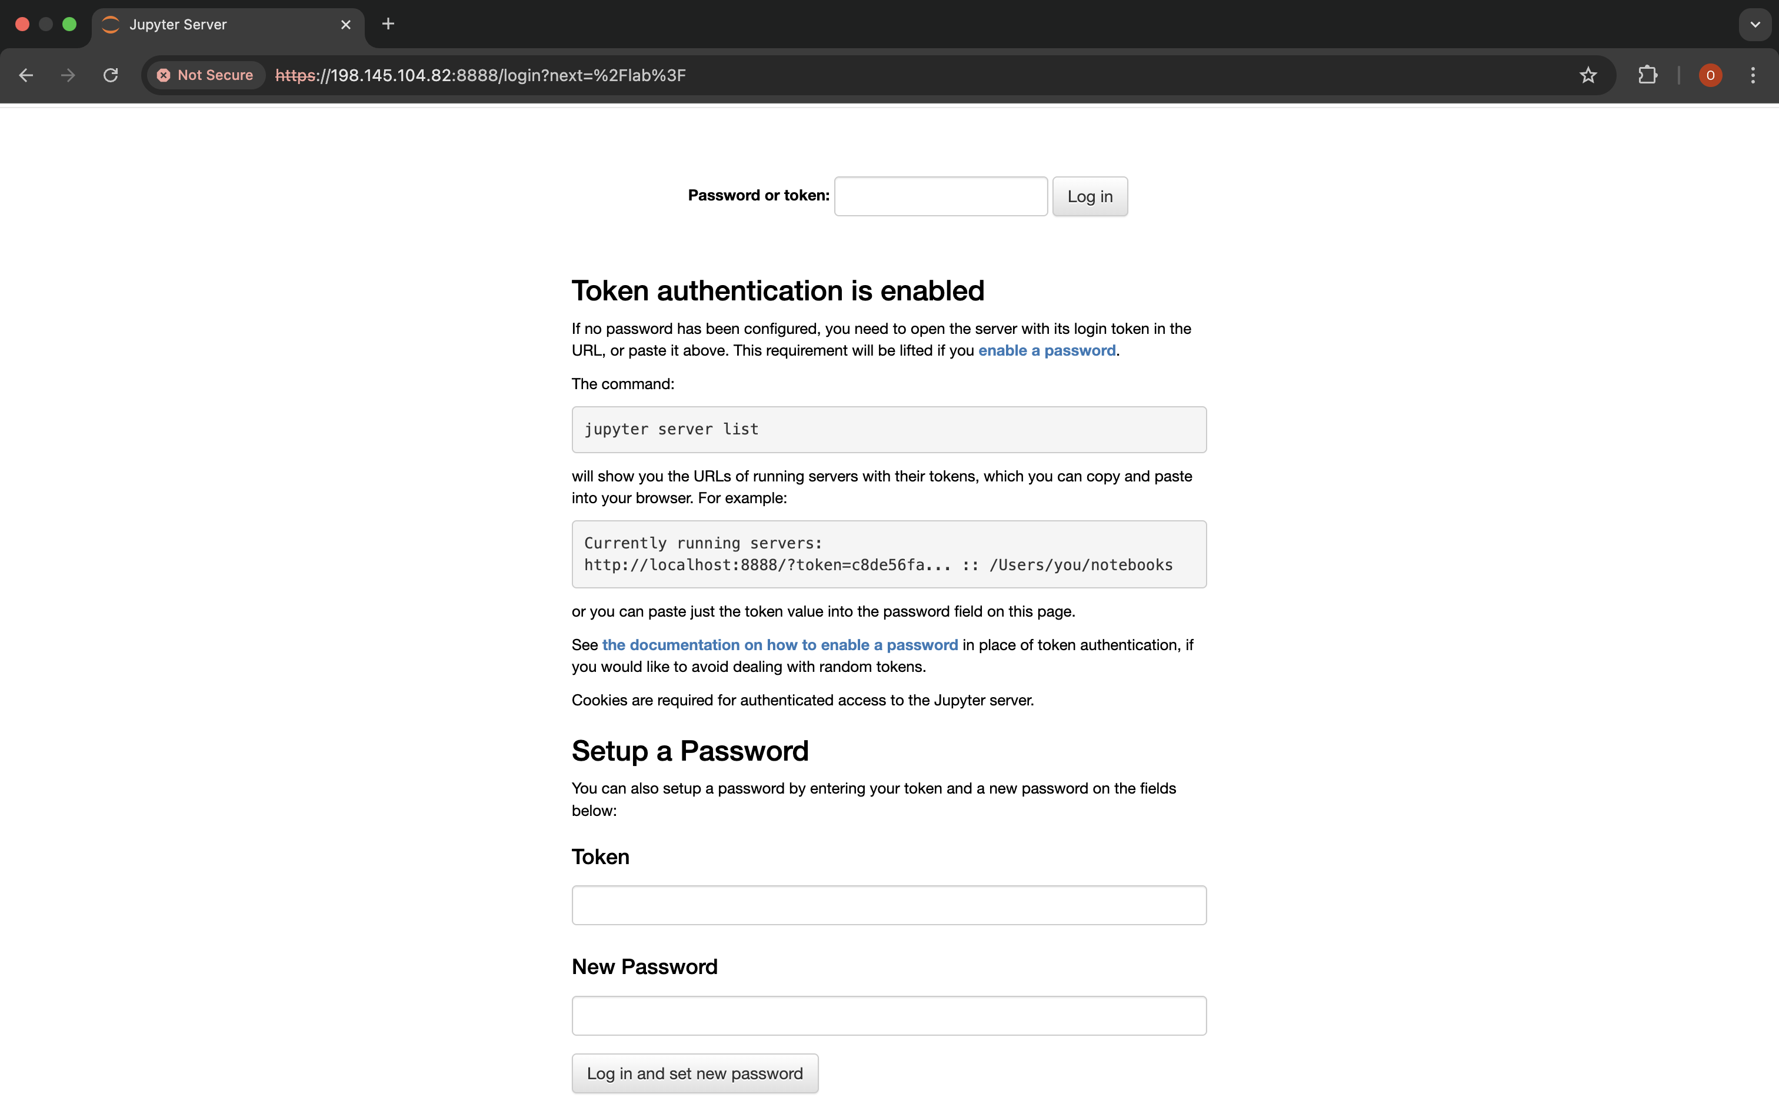Close the Jupyter Server tab
Screen dimensions: 1779x1111
coord(345,24)
